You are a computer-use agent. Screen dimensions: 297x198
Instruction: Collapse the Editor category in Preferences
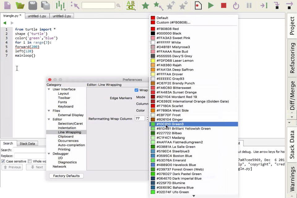click(x=49, y=119)
